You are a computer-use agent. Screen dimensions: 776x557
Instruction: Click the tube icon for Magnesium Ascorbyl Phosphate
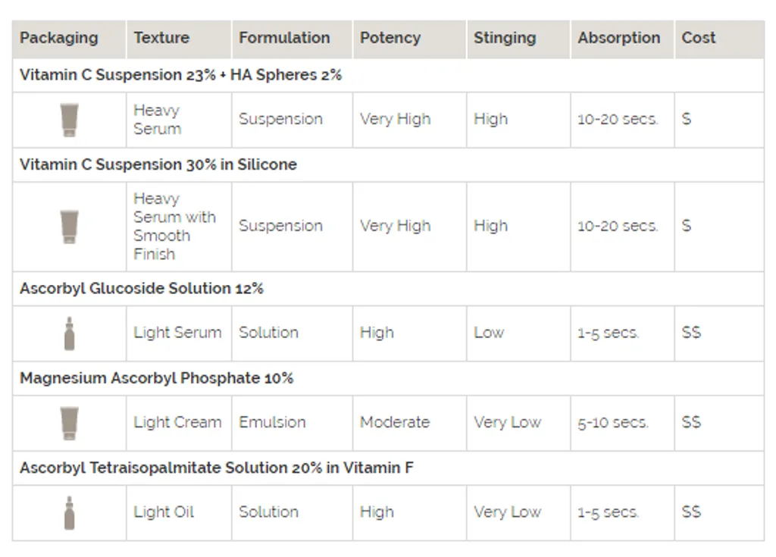coord(69,424)
